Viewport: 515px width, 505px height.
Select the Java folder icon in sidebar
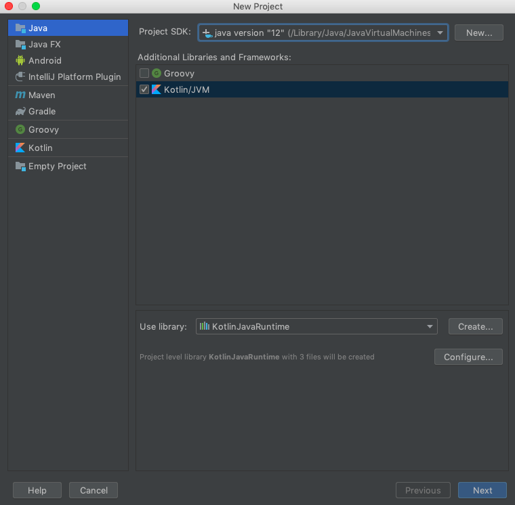coord(20,28)
